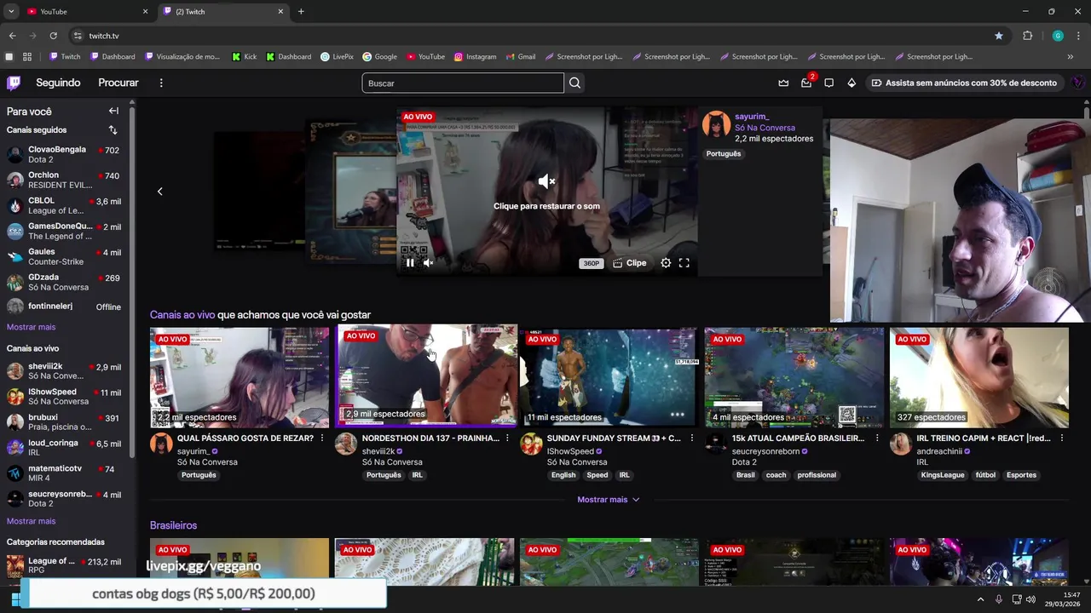Open player settings gear
The image size is (1091, 613).
coord(666,263)
